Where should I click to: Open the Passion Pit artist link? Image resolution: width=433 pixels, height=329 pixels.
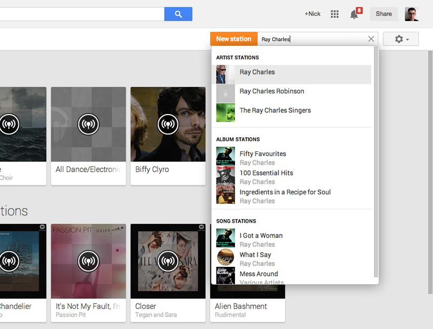(71, 314)
